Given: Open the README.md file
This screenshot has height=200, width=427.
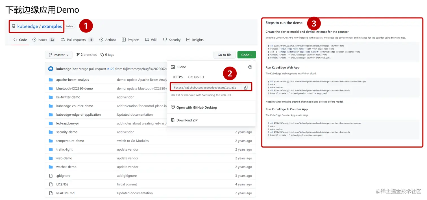Looking at the screenshot, I should pyautogui.click(x=65, y=193).
